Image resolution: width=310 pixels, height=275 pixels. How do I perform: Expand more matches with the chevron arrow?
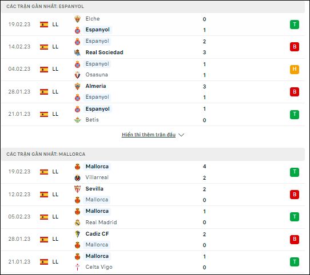(x=181, y=135)
